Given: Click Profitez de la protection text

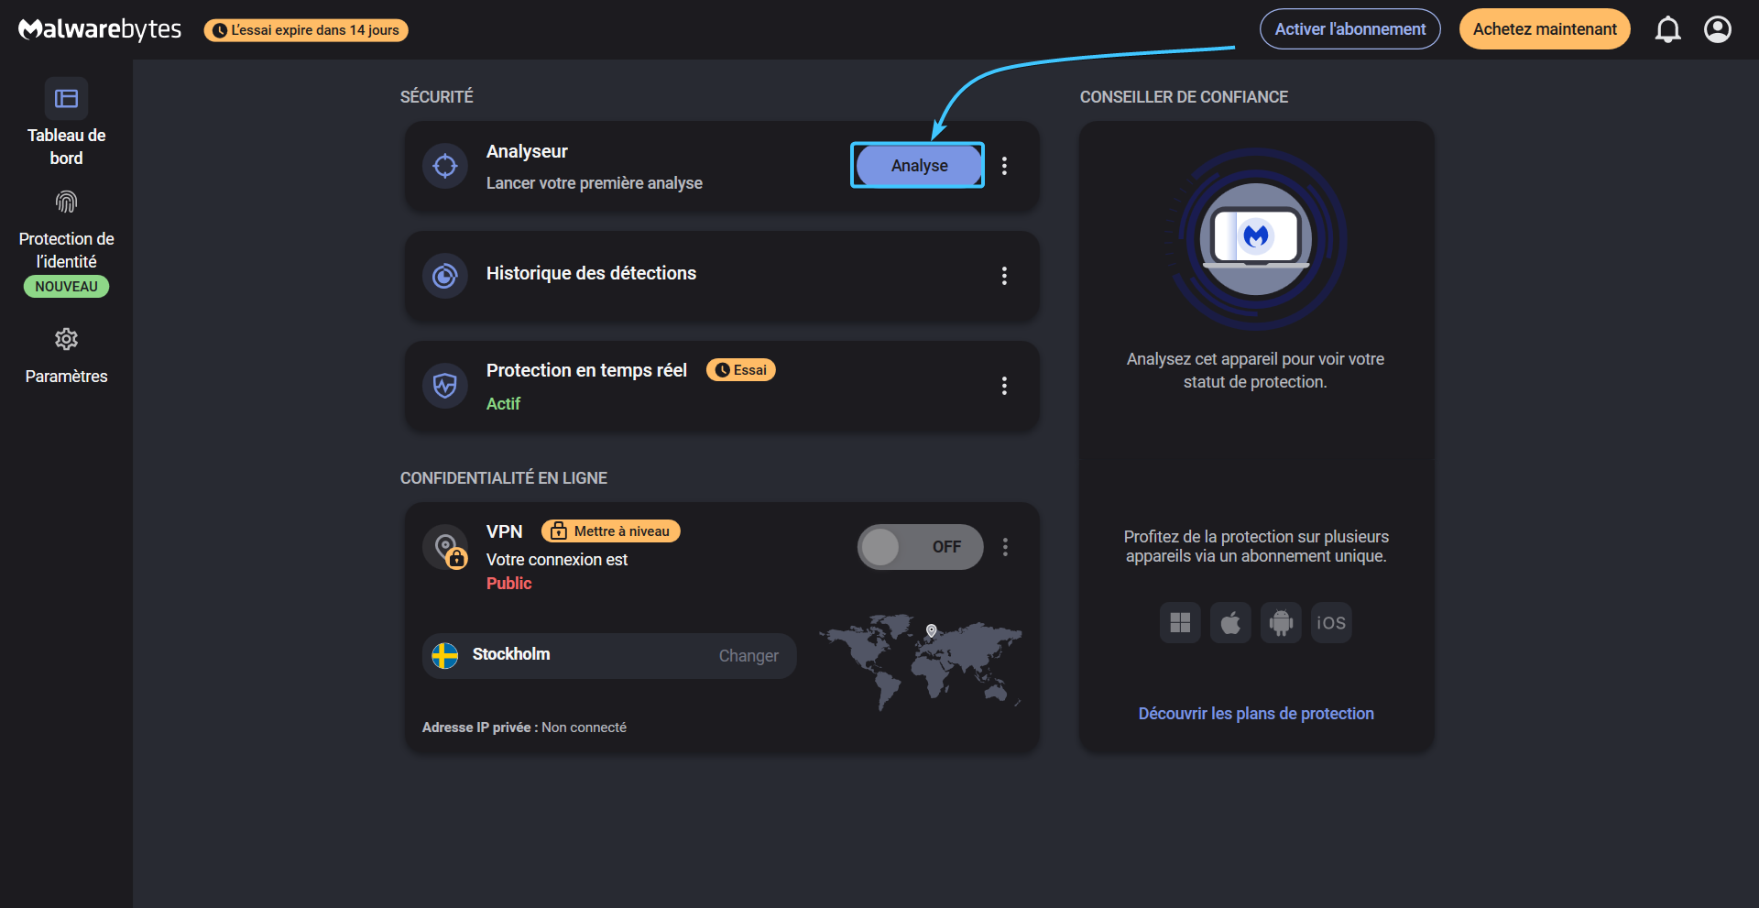Looking at the screenshot, I should tap(1256, 546).
